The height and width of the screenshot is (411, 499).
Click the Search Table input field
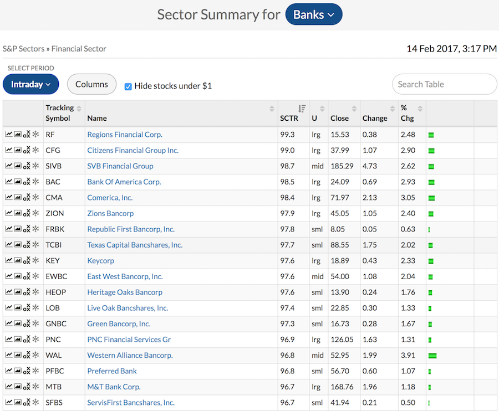click(444, 84)
